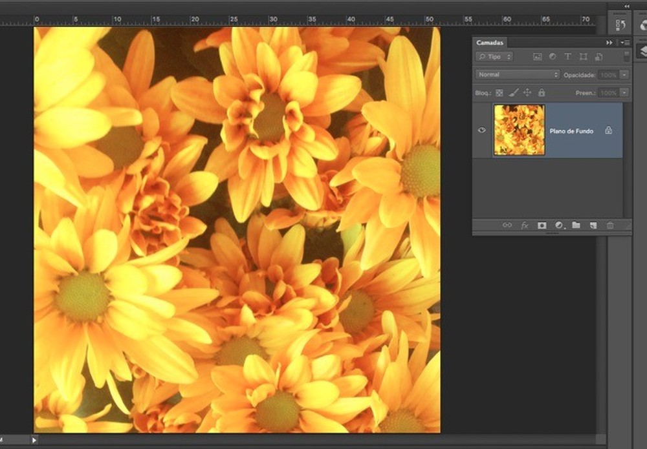This screenshot has height=449, width=647.
Task: Toggle lock transparent pixels in Bloq row
Action: point(499,92)
